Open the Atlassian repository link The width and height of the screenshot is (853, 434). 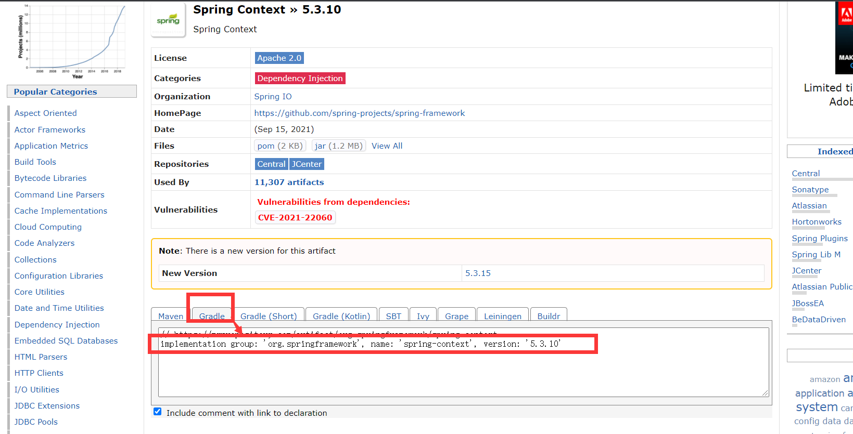[809, 206]
